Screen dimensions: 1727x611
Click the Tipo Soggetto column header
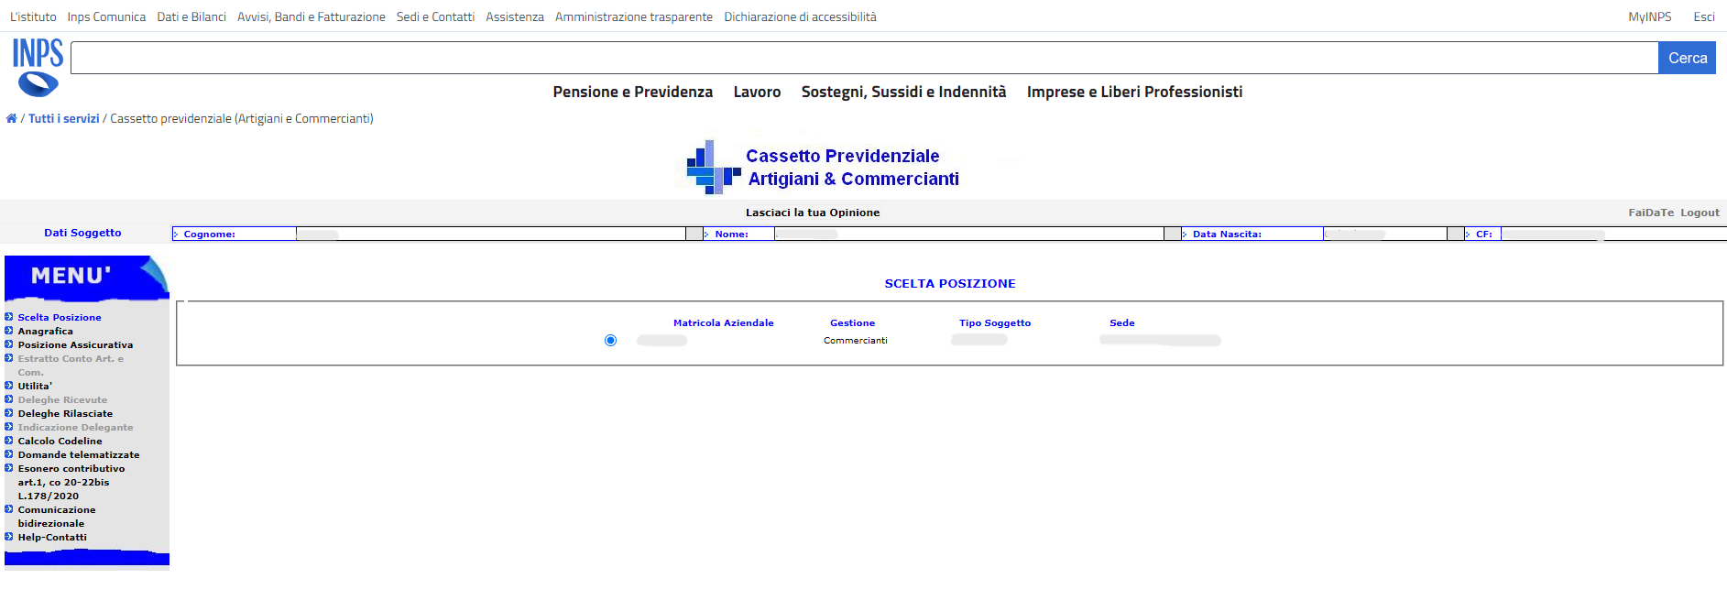tap(995, 322)
